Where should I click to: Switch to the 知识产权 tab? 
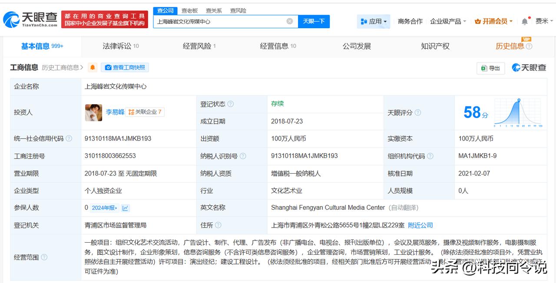click(435, 46)
